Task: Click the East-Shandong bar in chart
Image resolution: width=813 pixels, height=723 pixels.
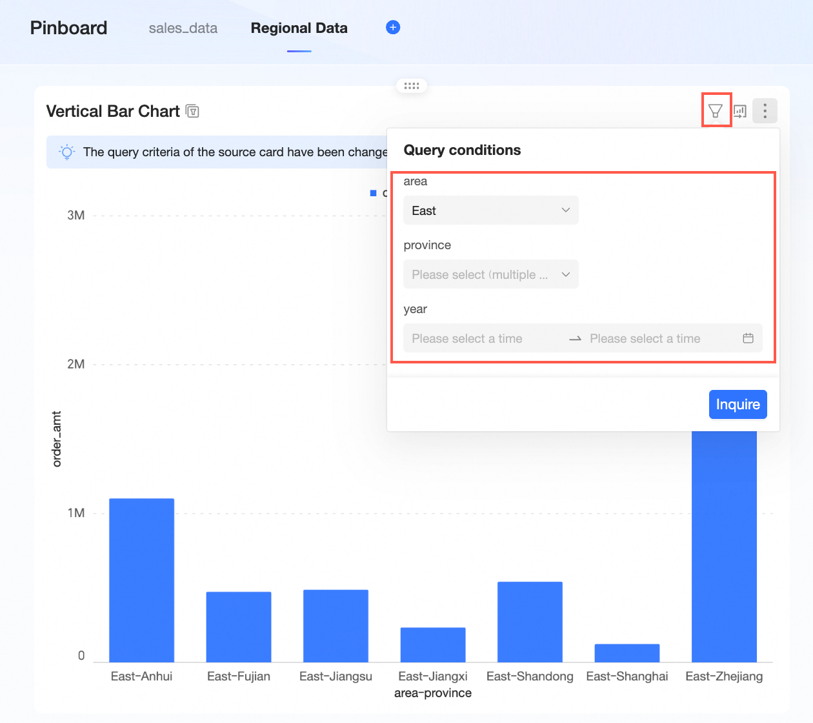Action: (x=530, y=622)
